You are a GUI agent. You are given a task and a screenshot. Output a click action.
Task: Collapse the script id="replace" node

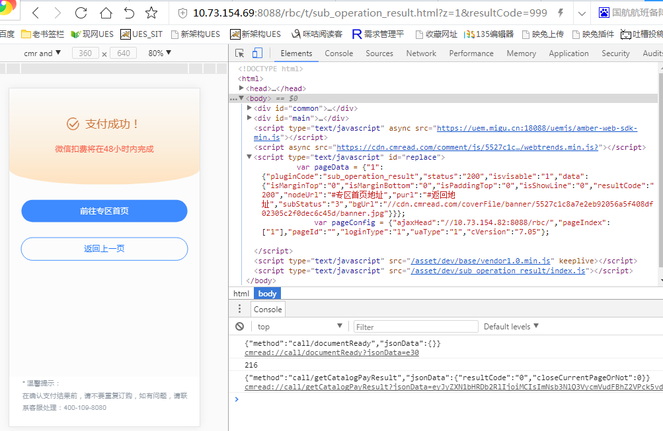[x=249, y=157]
